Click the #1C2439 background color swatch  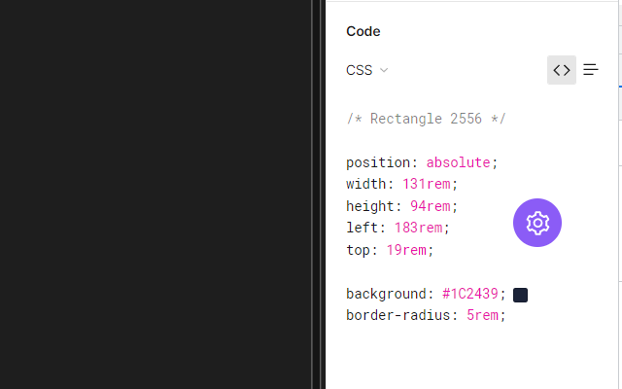click(521, 295)
